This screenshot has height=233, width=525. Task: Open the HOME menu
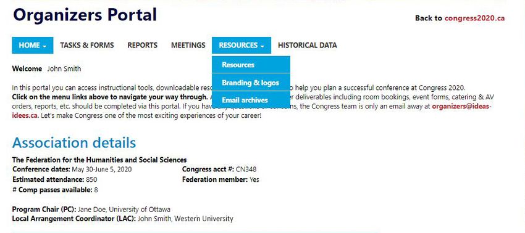coord(33,45)
